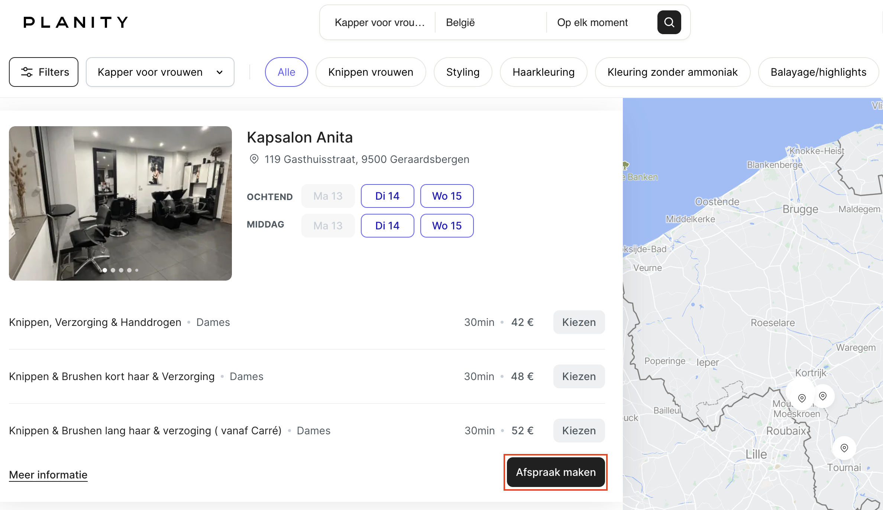Click the Ieper label on the map
Screen dimensions: 883x510
tap(708, 363)
